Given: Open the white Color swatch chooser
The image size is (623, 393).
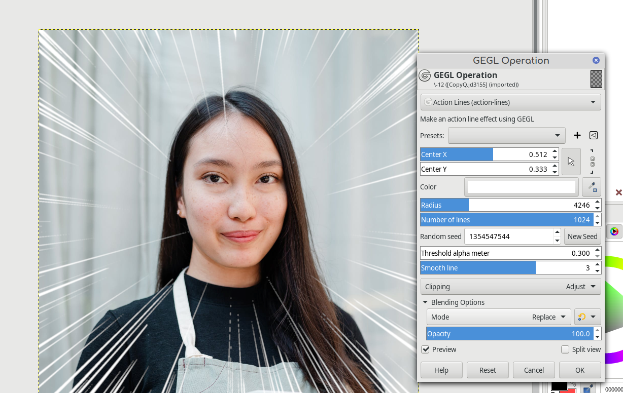Looking at the screenshot, I should (522, 187).
